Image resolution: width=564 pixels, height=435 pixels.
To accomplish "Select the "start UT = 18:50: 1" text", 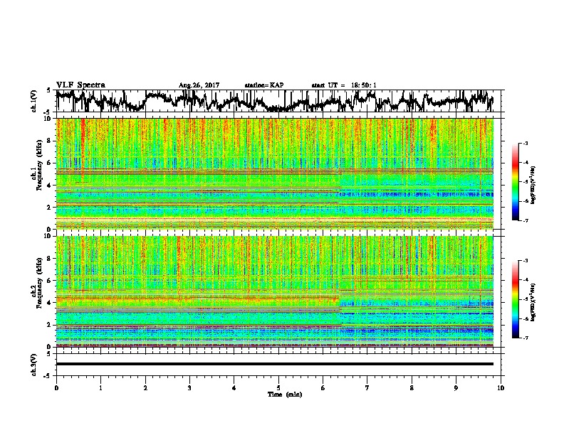I will pyautogui.click(x=344, y=85).
